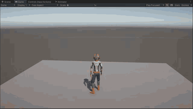193x109 pixels.
Task: Open the Gizmos dropdown arrow
Action: [x=191, y=5]
